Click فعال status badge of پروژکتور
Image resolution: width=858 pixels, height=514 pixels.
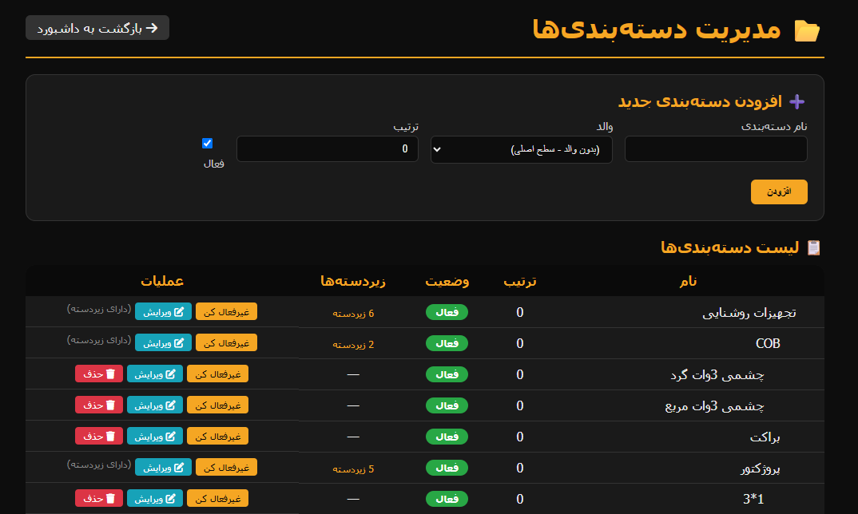[x=447, y=468]
